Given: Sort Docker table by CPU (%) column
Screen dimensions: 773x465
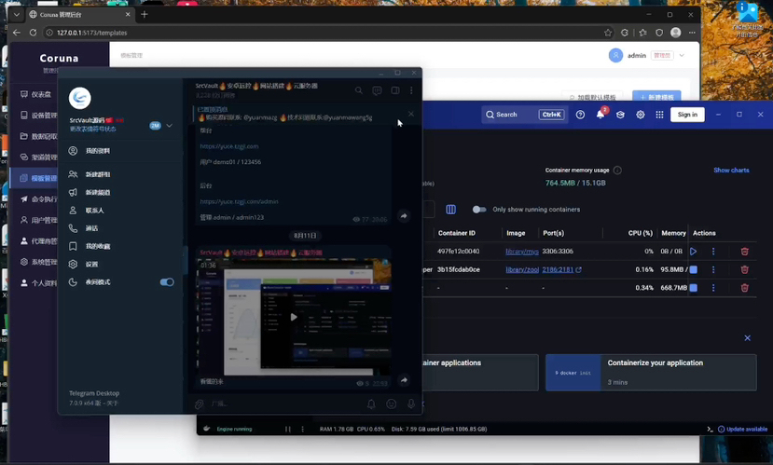Looking at the screenshot, I should point(640,233).
